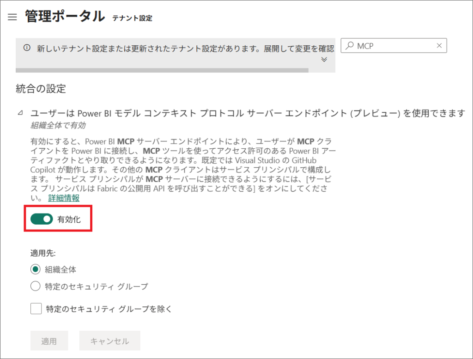Clear the MCP search text with X
This screenshot has height=359, width=473.
tap(439, 46)
